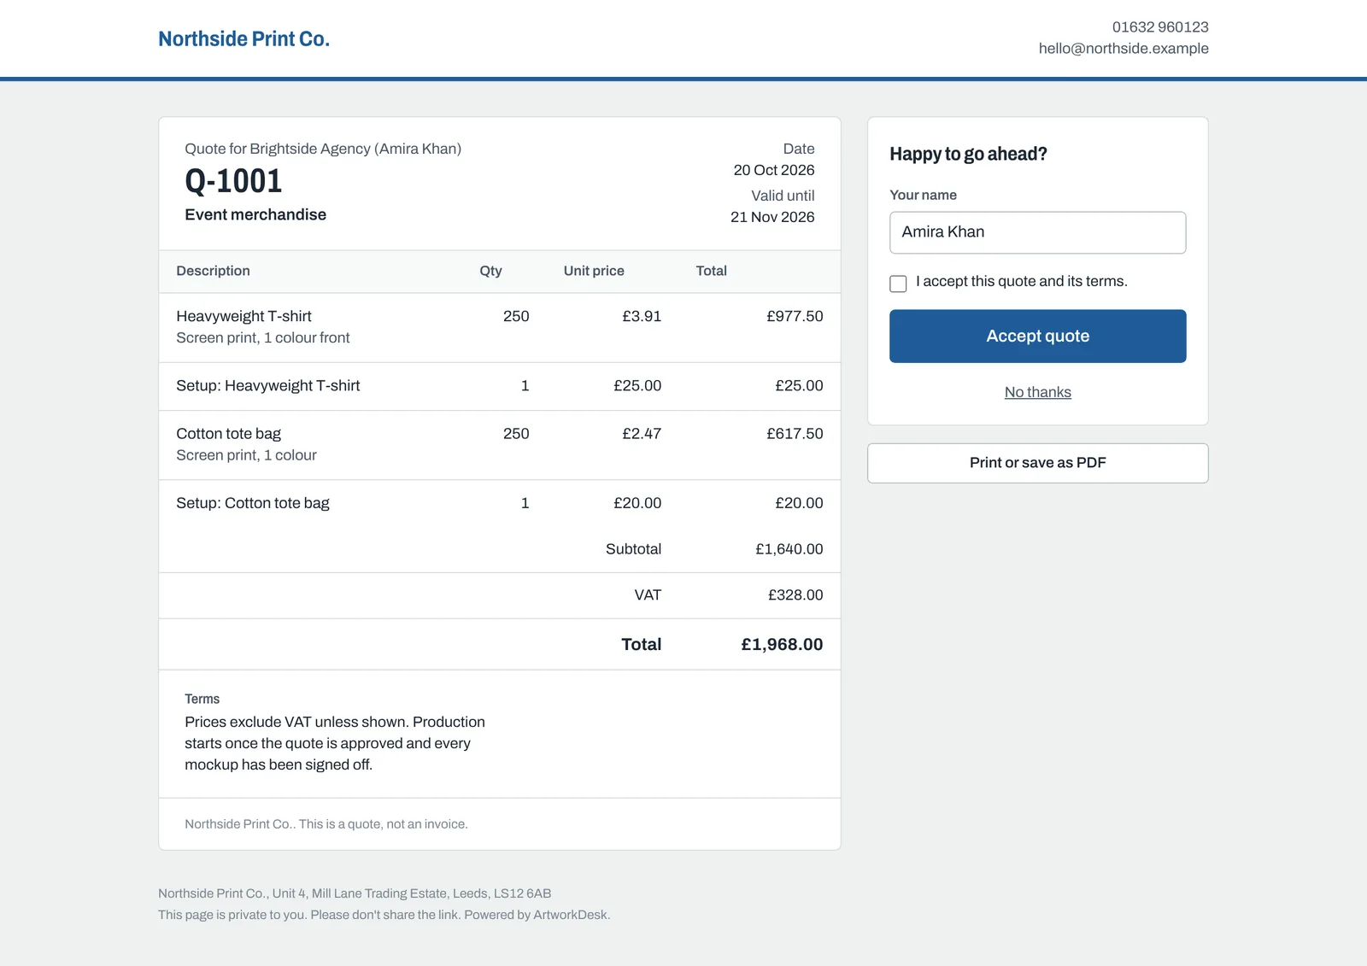
Task: Click the Heavyweight T-shirt item name
Action: click(x=243, y=316)
